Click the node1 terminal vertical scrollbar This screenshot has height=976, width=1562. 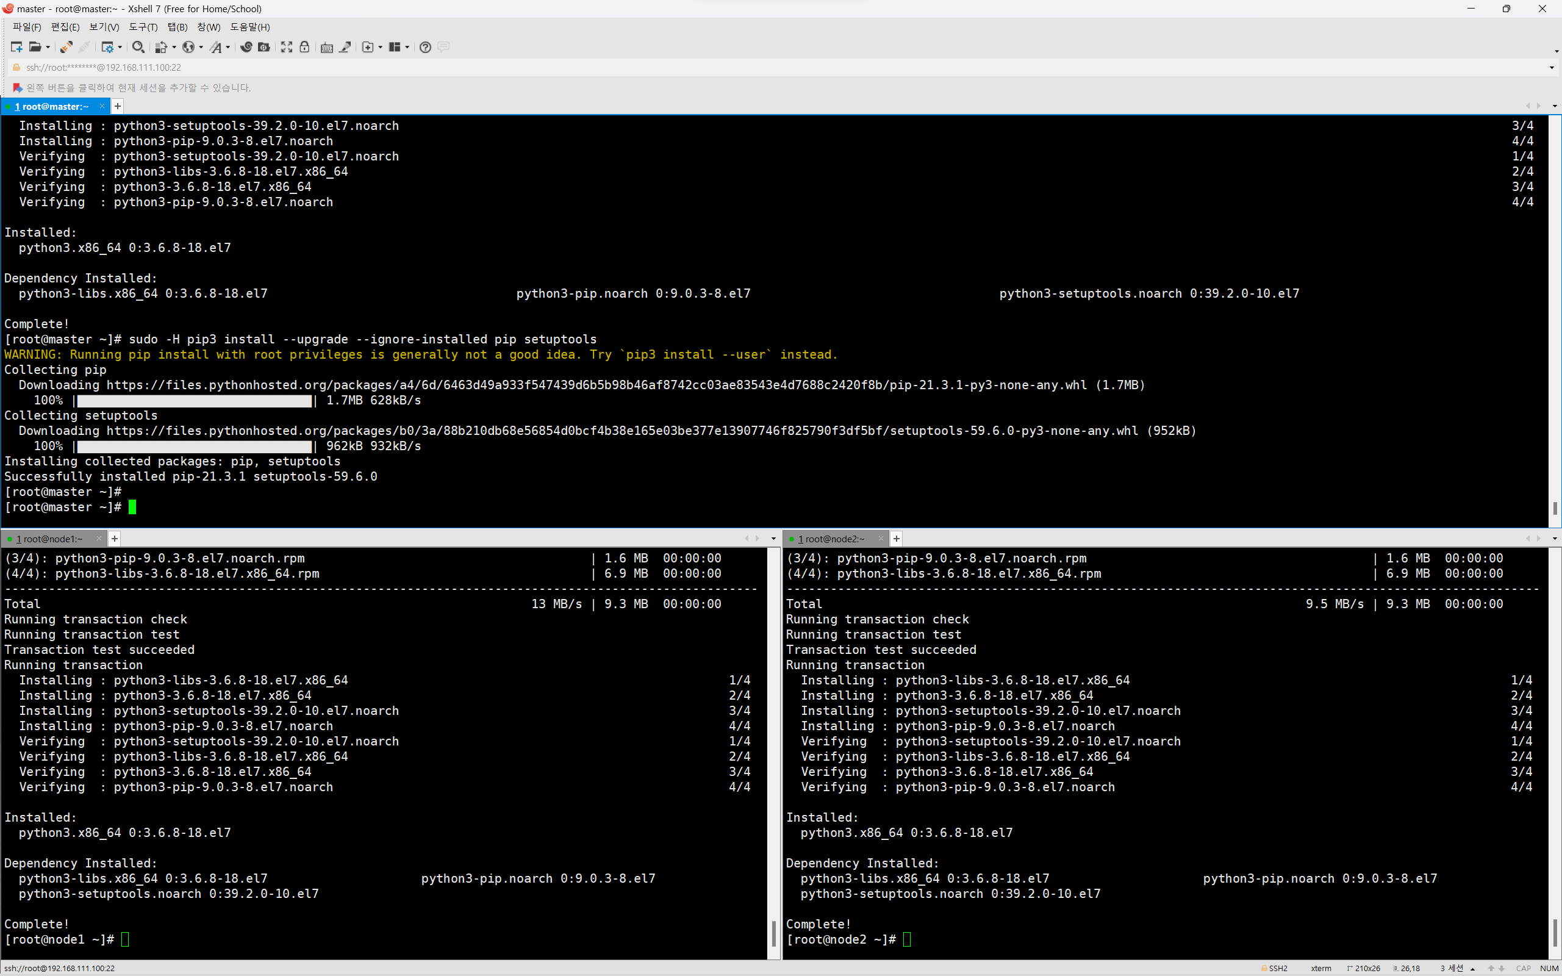coord(773,933)
